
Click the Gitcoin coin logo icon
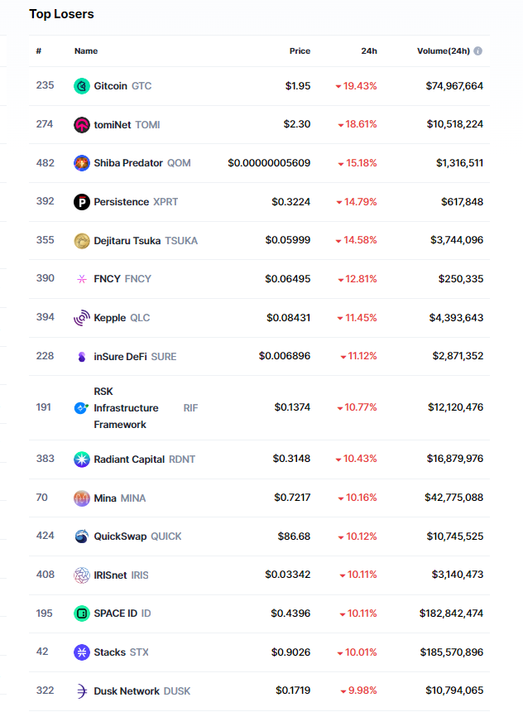click(81, 86)
